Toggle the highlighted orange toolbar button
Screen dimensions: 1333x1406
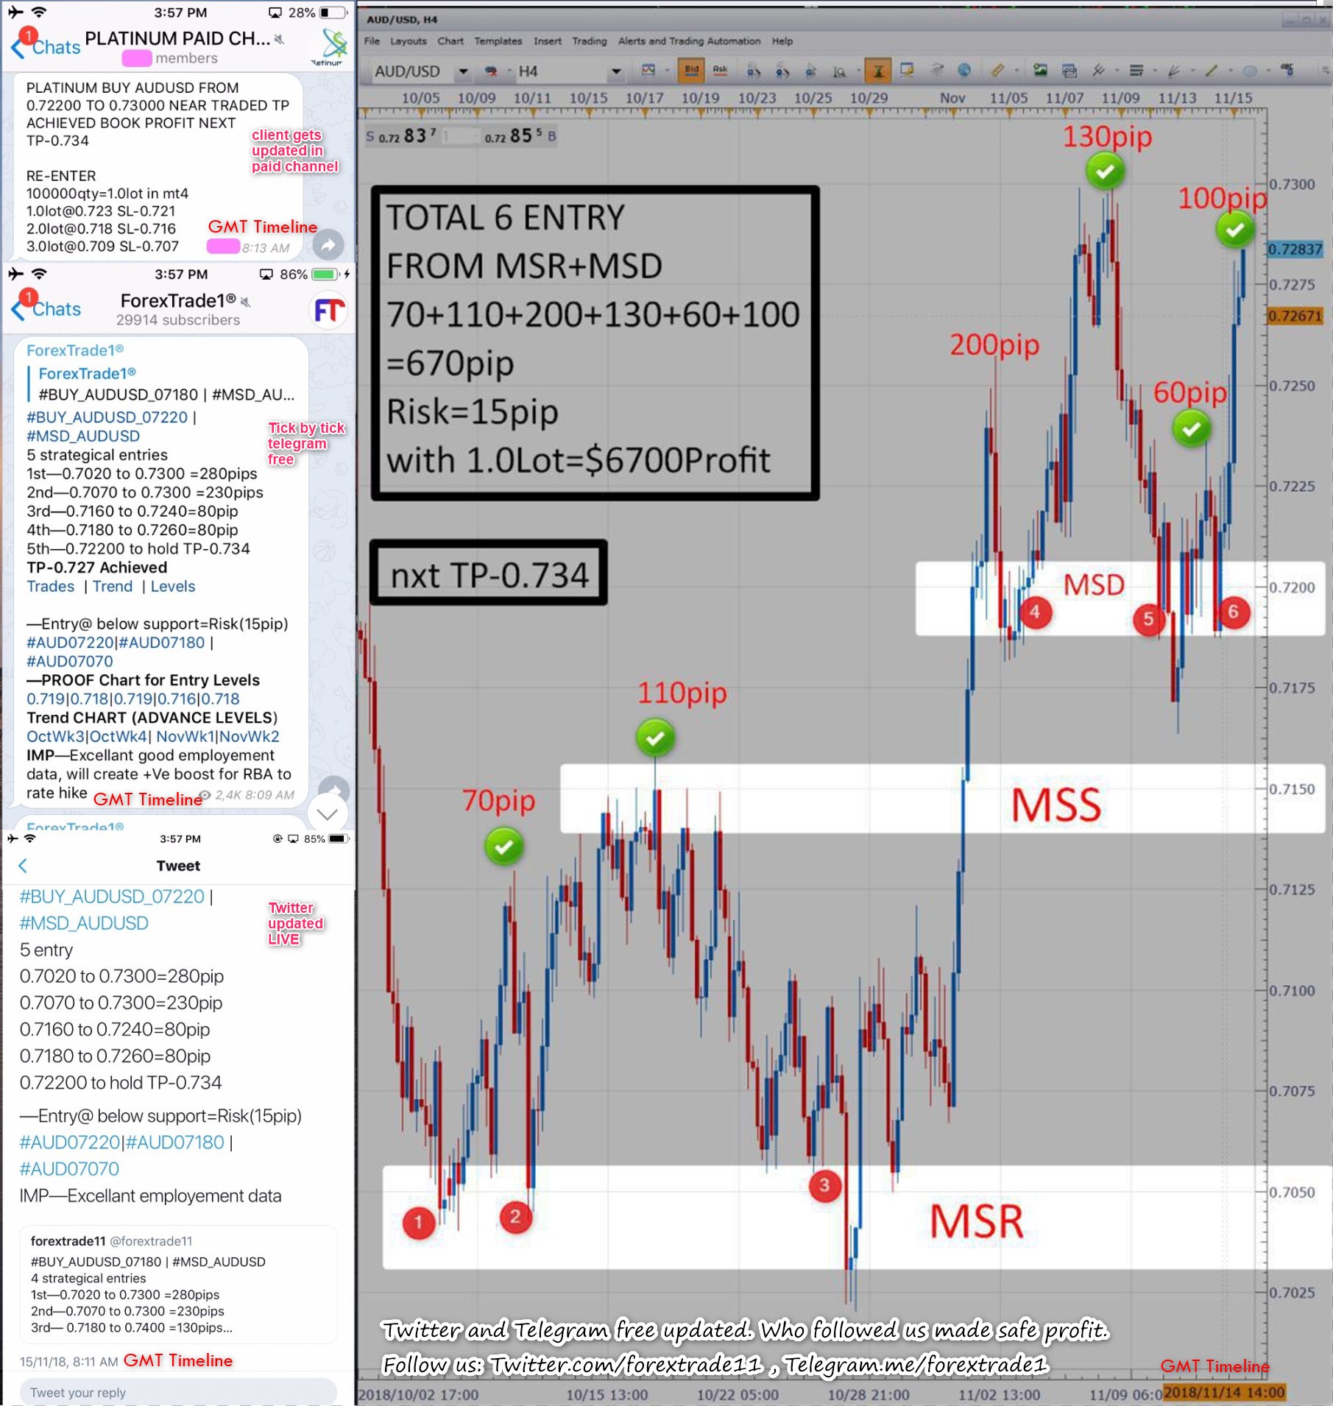pos(877,71)
